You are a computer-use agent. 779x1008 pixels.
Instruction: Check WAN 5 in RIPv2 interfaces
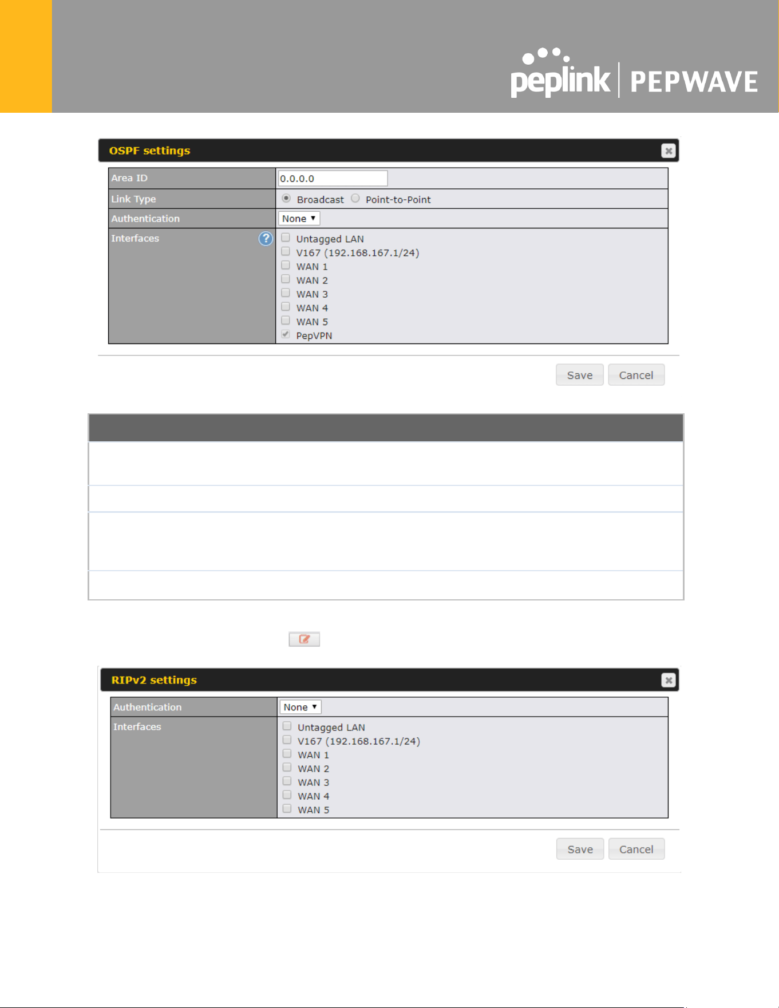coord(287,808)
